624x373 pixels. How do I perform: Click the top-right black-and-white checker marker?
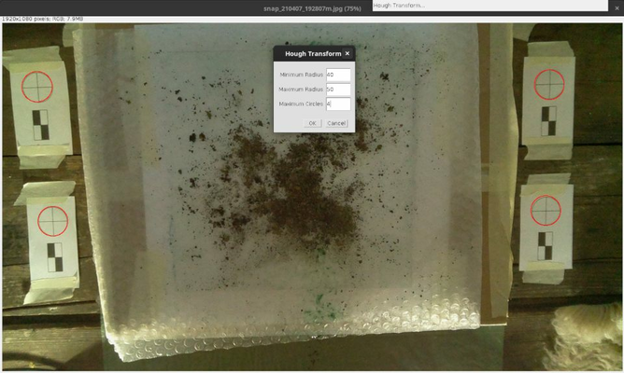coord(549,120)
